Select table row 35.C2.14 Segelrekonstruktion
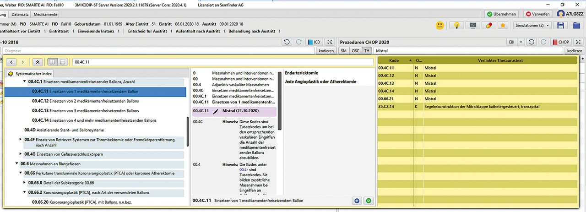The width and height of the screenshot is (586, 212). pos(478,106)
